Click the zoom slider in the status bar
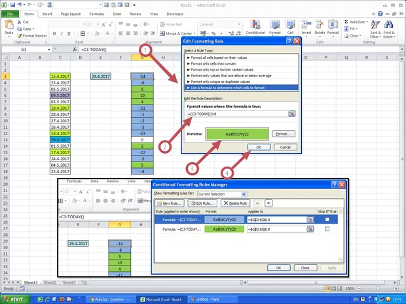Viewport: 406px width, 304px height. [378, 288]
